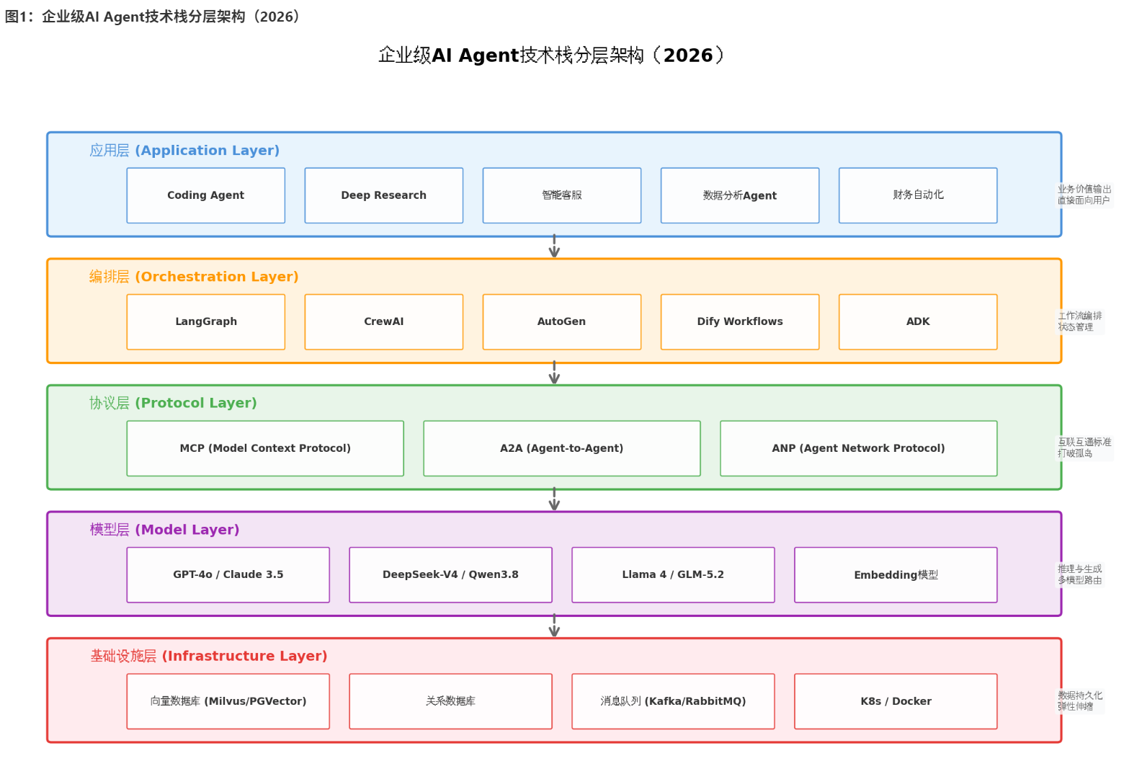
Task: Click the Dify Workflows box
Action: coord(740,321)
